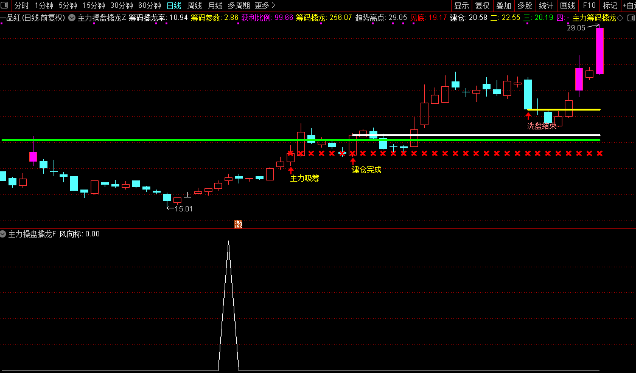Image resolution: width=636 pixels, height=373 pixels.
Task: Click the 建仓: 20.58 value
Action: click(x=469, y=18)
